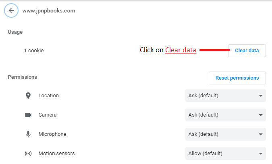
Task: Click the red underlined Clear data text
Action: pos(181,50)
